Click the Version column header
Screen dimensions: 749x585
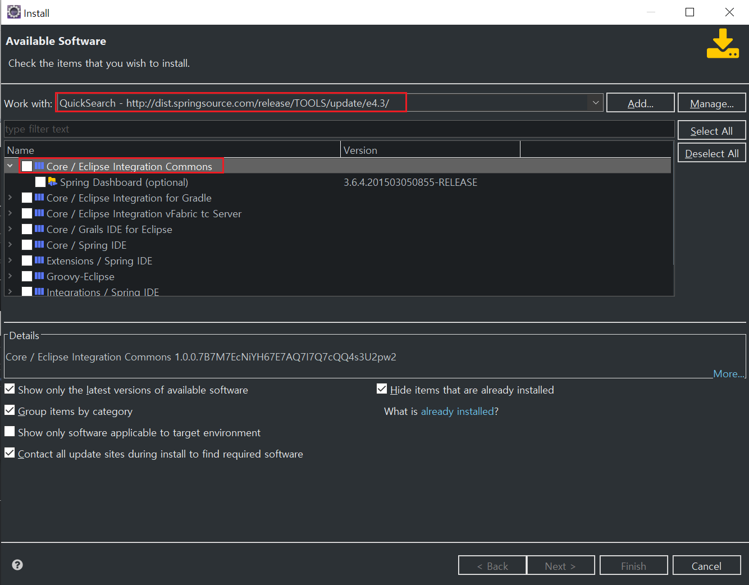coord(431,150)
